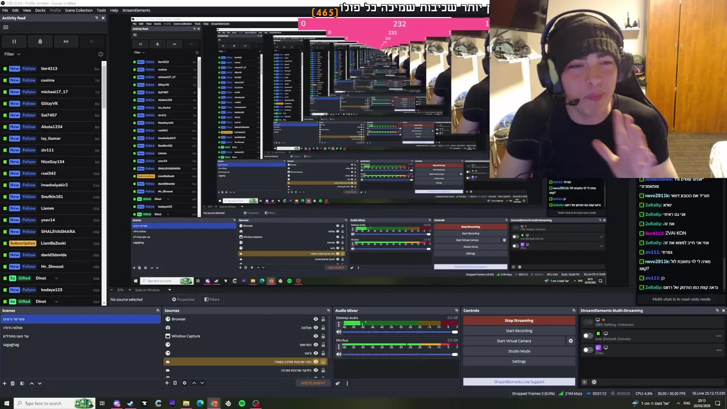Lock the Window Capture source

pyautogui.click(x=323, y=336)
